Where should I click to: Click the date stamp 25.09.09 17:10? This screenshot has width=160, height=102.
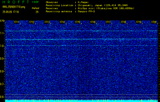(x=11, y=12)
